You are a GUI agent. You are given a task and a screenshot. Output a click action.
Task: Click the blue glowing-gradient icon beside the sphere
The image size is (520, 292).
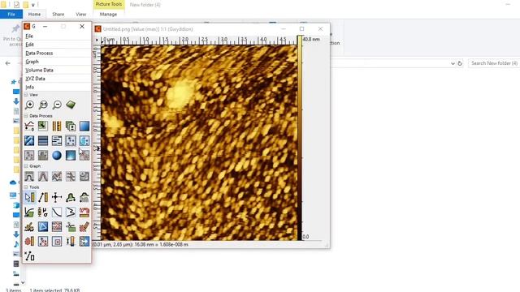(x=71, y=155)
